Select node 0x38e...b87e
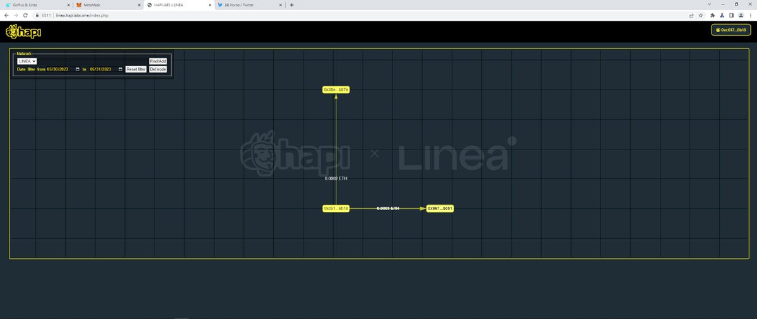 [336, 90]
